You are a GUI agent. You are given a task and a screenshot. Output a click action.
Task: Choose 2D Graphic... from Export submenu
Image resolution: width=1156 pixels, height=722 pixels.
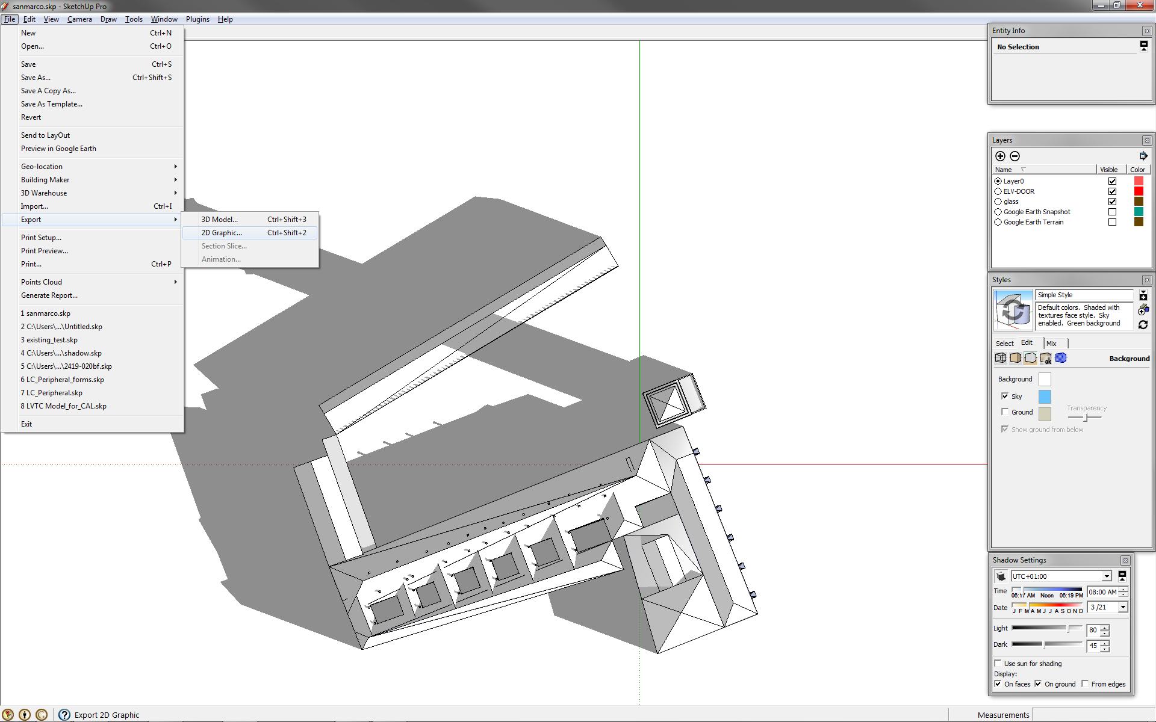tap(222, 233)
